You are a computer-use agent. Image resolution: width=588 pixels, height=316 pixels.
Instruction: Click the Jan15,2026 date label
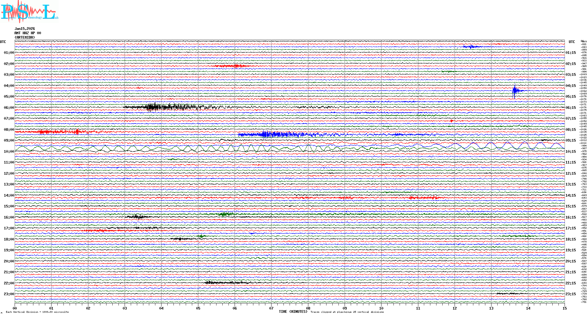pyautogui.click(x=25, y=29)
